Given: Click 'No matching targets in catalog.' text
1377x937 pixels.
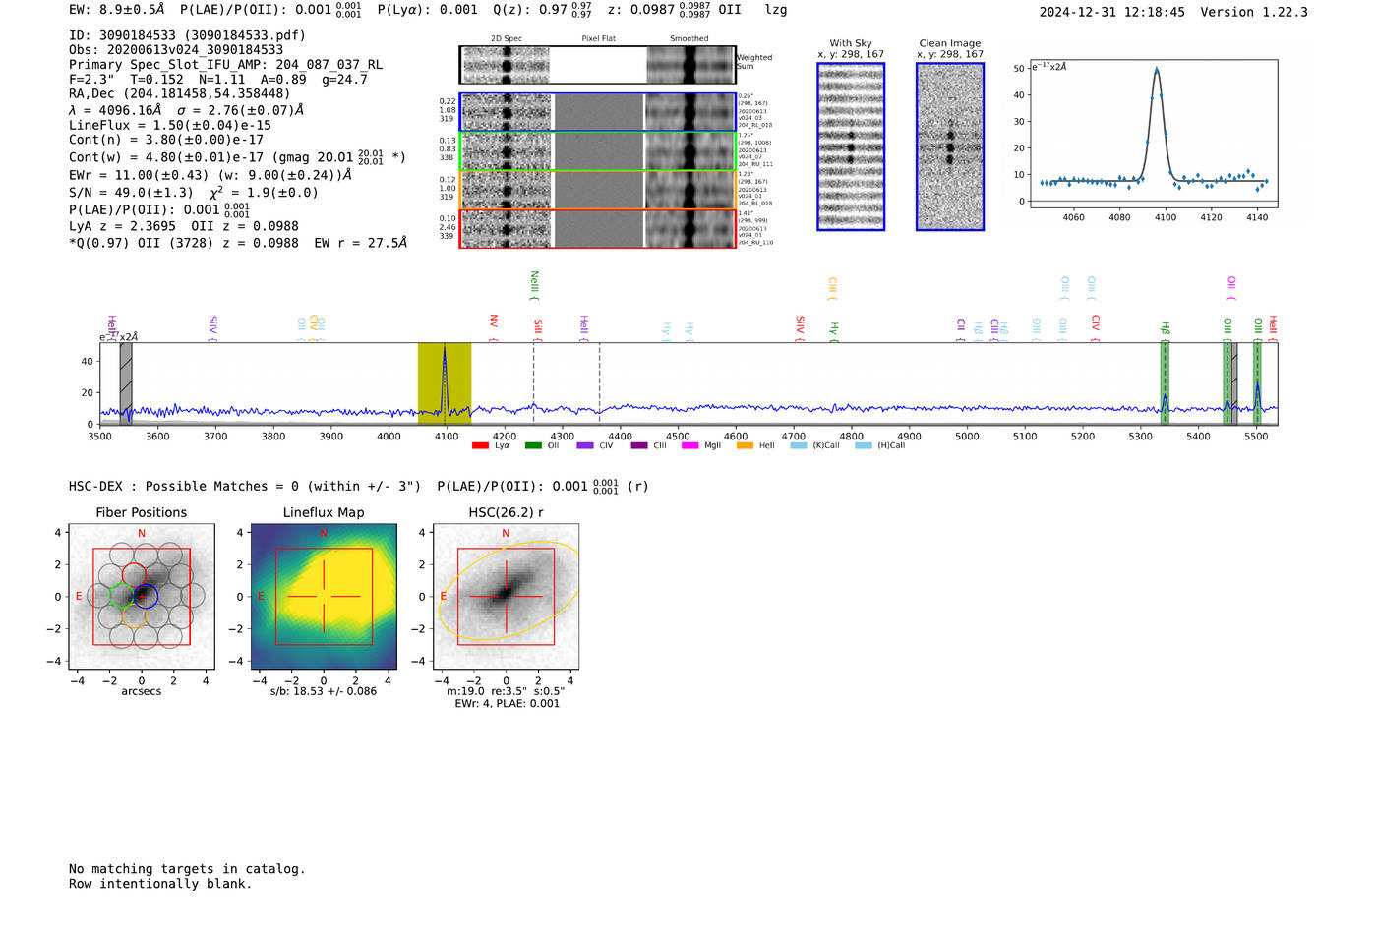Looking at the screenshot, I should pyautogui.click(x=187, y=868).
